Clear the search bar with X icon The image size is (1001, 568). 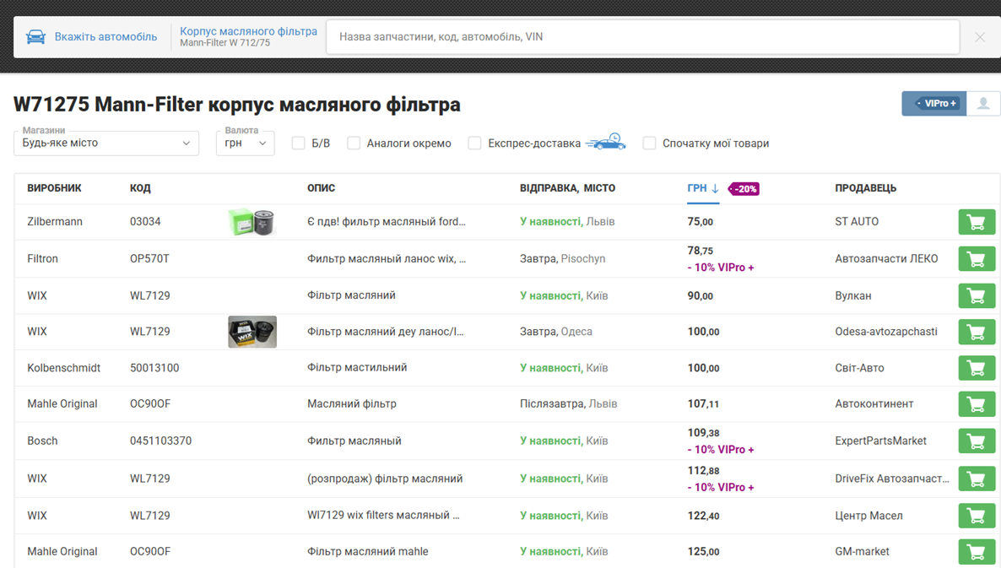[x=980, y=37]
